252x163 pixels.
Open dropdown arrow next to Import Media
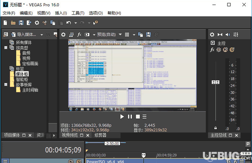tap(42, 35)
